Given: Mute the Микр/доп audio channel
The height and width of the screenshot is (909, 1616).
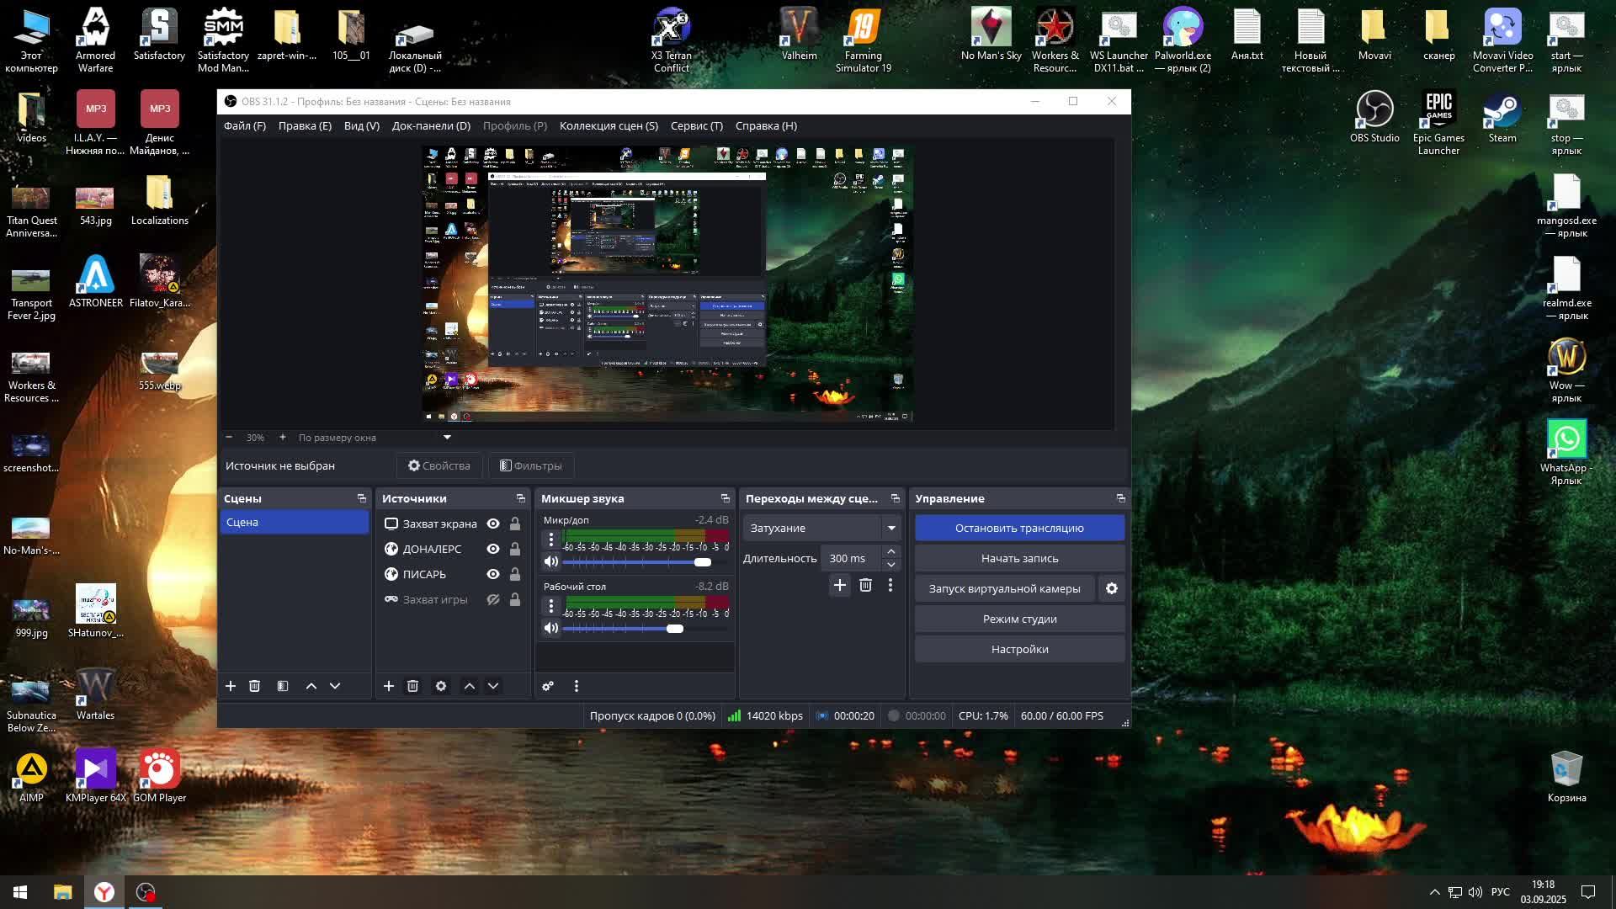Looking at the screenshot, I should 551,562.
